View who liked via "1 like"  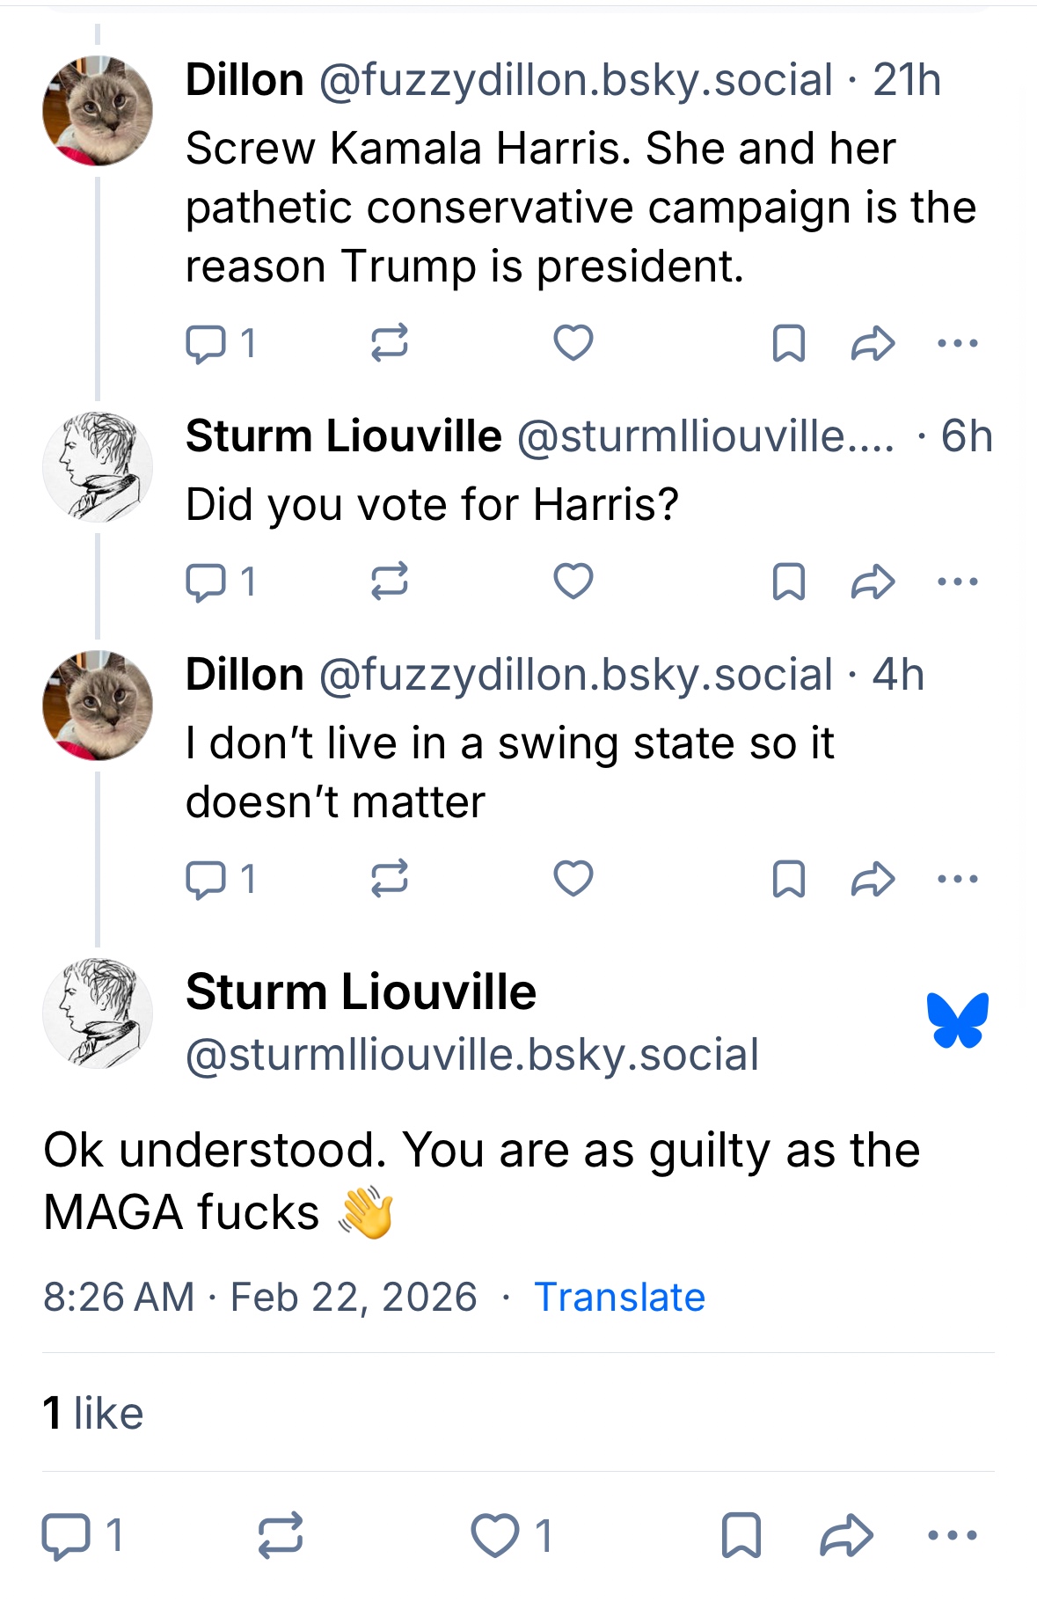[x=93, y=1414]
